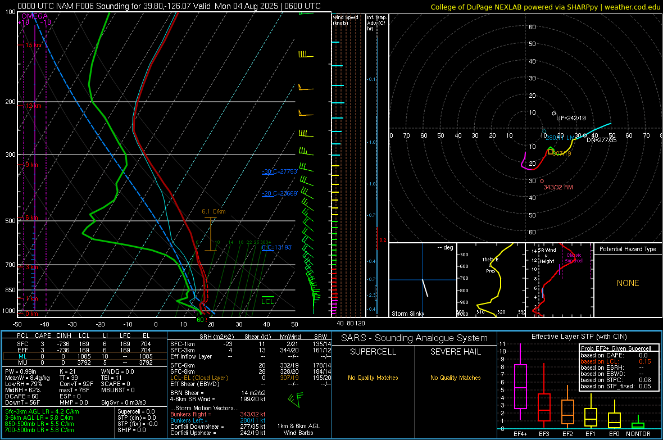Click the 6 km height marker
The width and height of the screenshot is (663, 440).
pyautogui.click(x=31, y=217)
